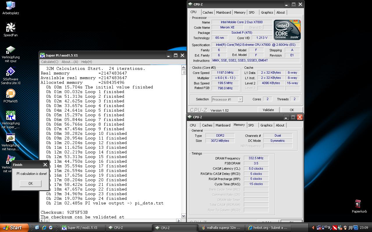Click the Super PI title bar icon
The width and height of the screenshot is (372, 232).
[x=42, y=55]
